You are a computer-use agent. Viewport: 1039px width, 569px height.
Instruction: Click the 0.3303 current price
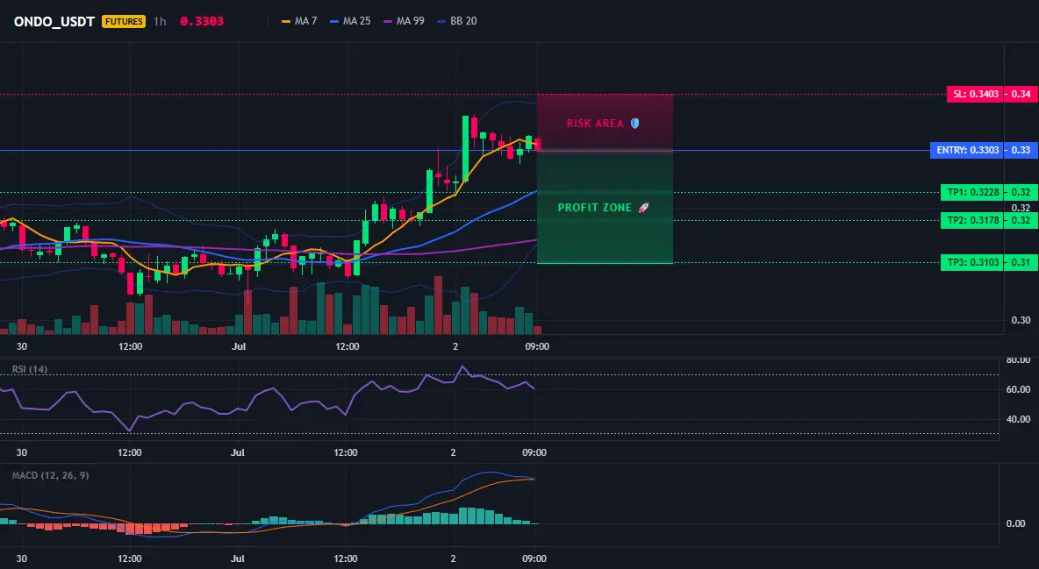[202, 21]
